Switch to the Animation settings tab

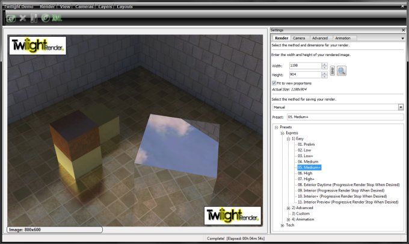[342, 38]
